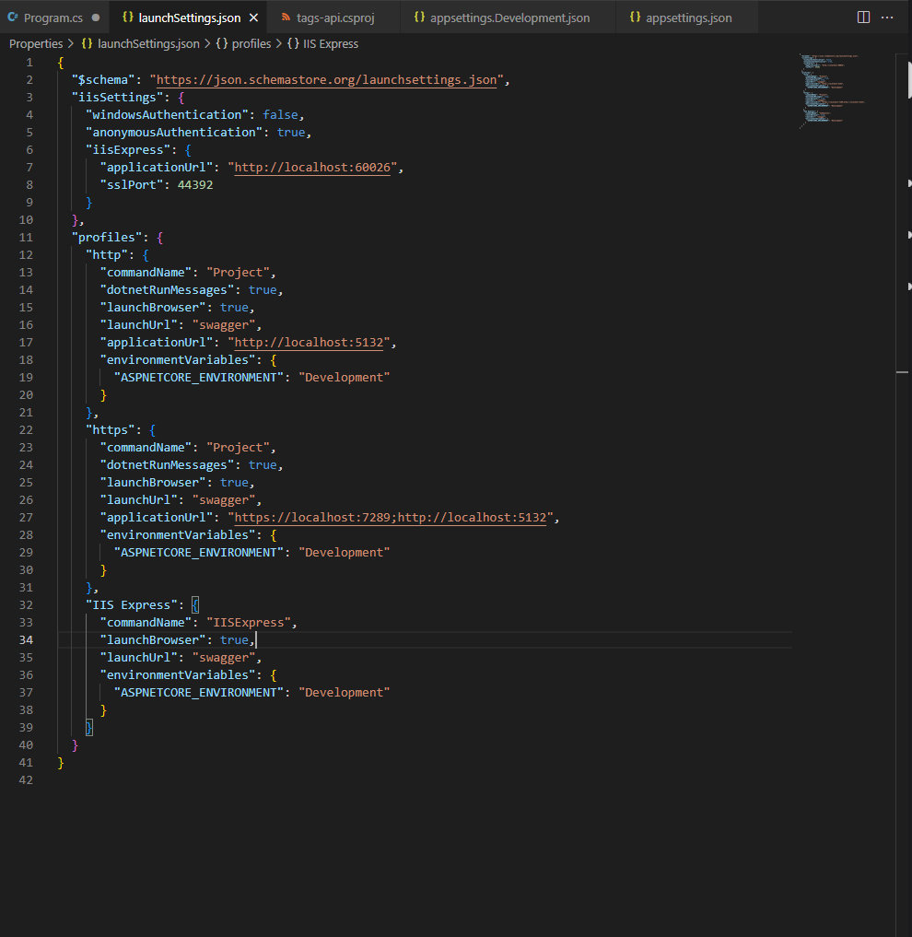Click the project icon on tags-api.csproj tab
The width and height of the screenshot is (912, 937).
[x=286, y=16]
